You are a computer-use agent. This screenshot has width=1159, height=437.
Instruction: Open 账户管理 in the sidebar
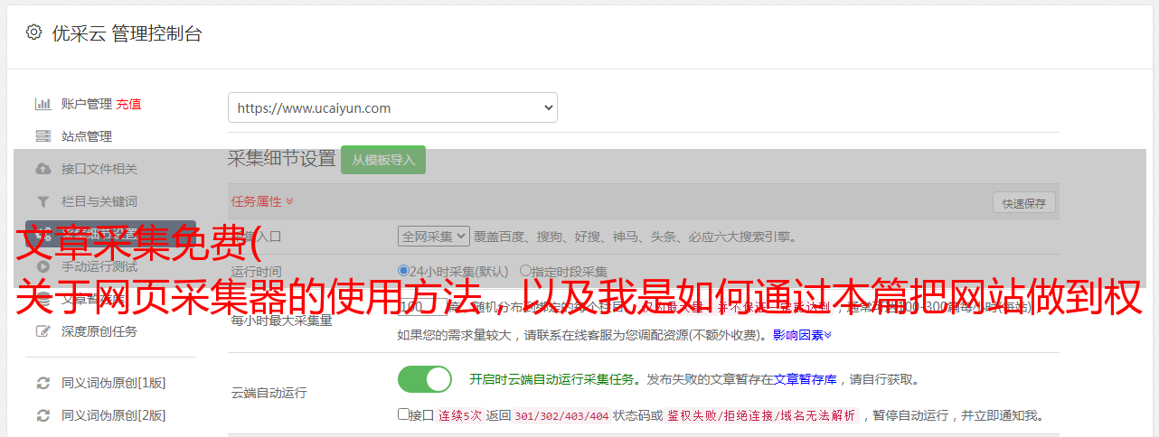pyautogui.click(x=87, y=104)
